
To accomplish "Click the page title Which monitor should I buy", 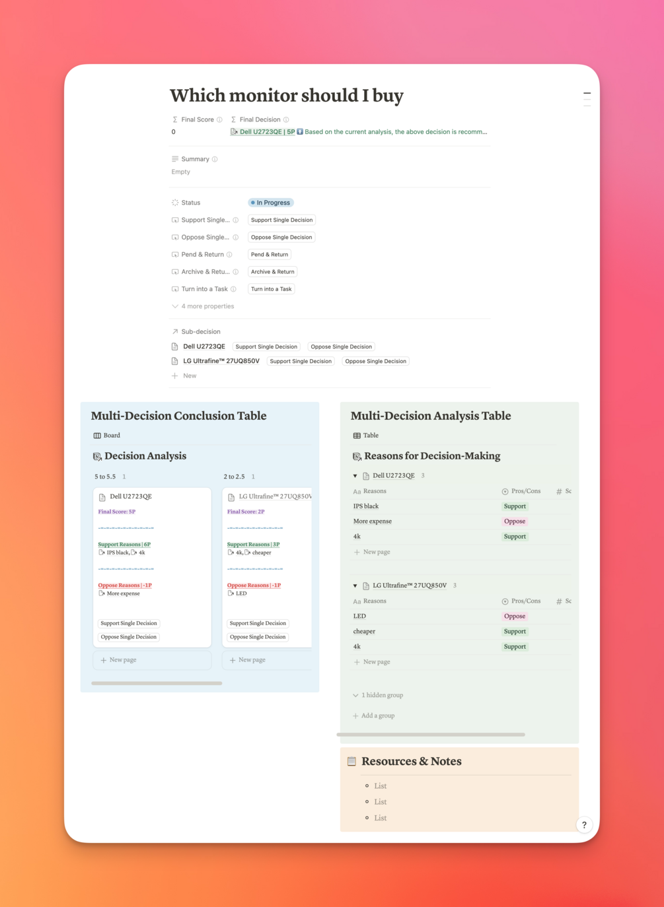I will point(286,96).
